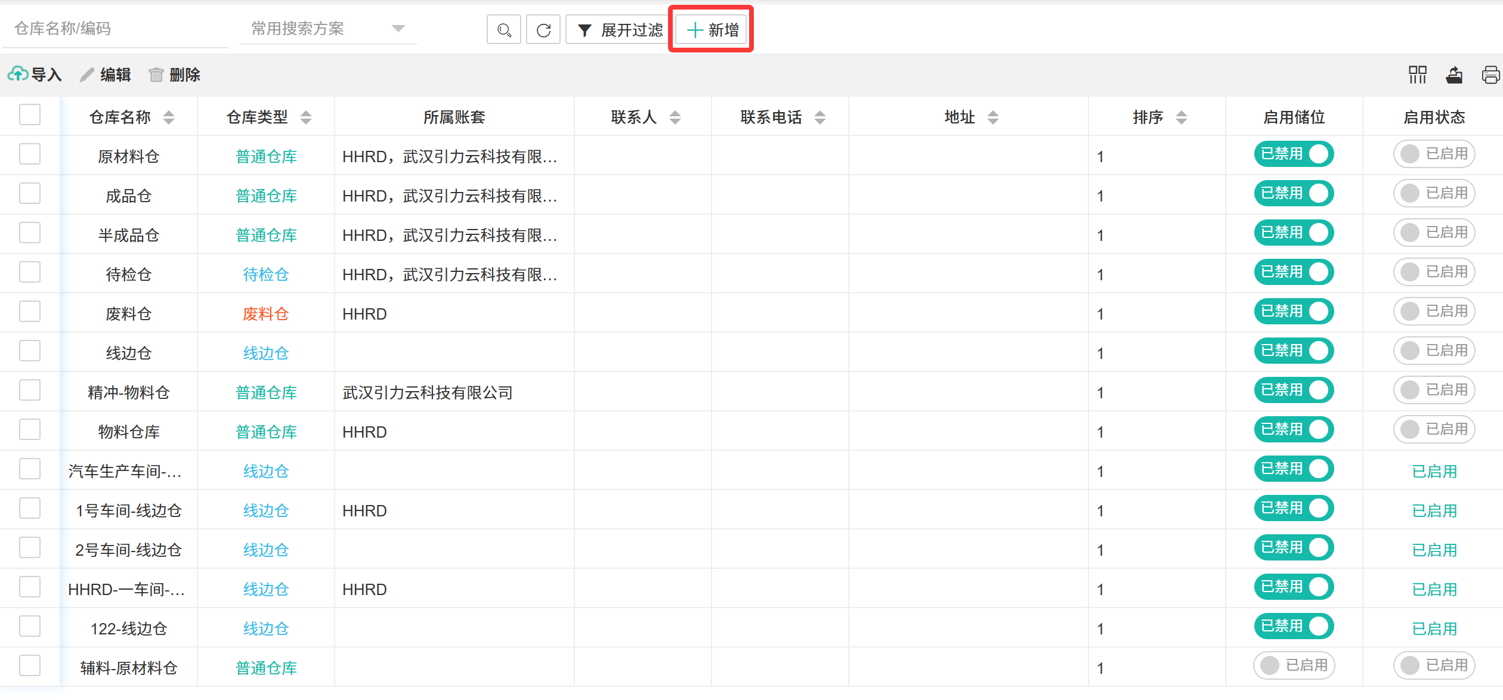Screen dimensions: 1503x700
Task: Click the pencil edit icon
Action: coord(88,75)
